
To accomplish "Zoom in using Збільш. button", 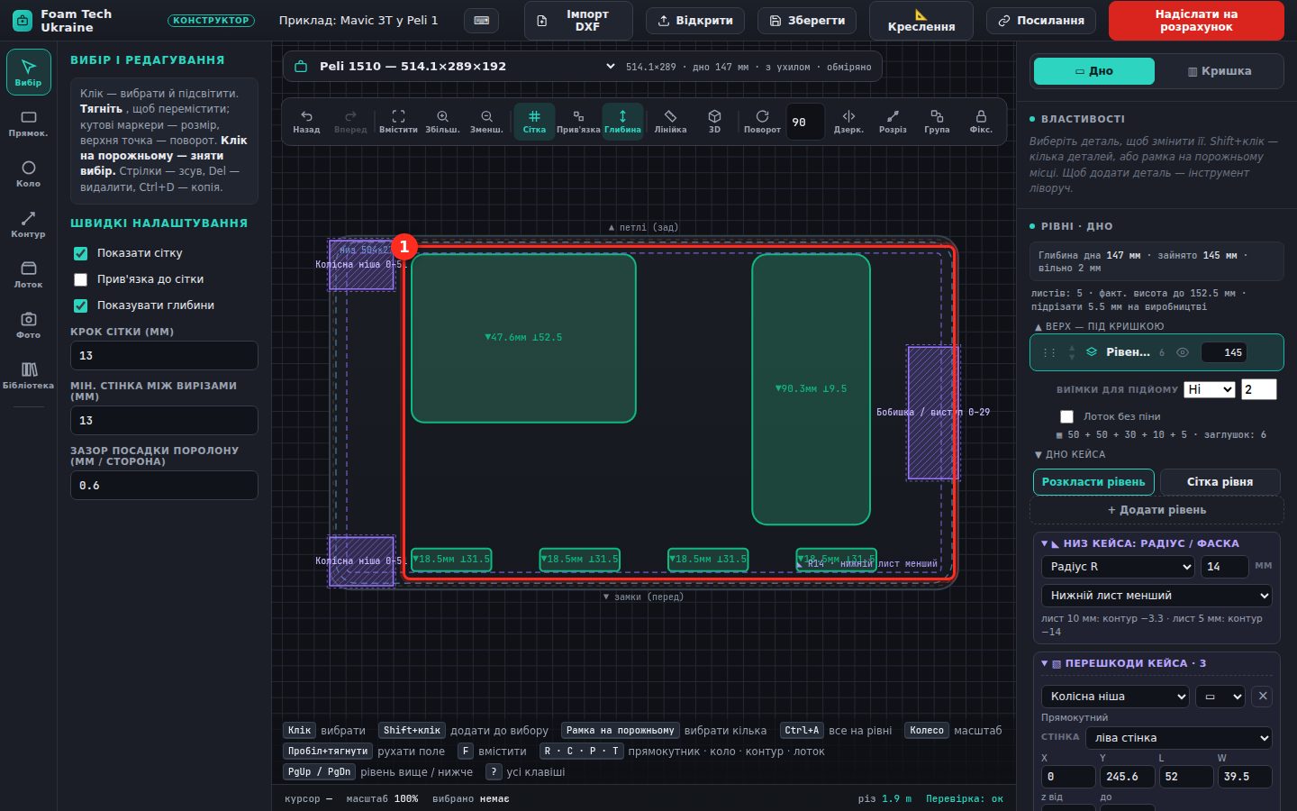I will pyautogui.click(x=442, y=122).
